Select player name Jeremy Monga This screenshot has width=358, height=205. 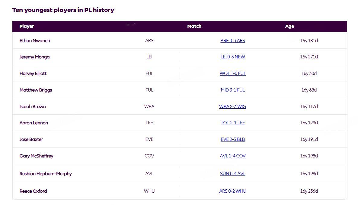[34, 57]
